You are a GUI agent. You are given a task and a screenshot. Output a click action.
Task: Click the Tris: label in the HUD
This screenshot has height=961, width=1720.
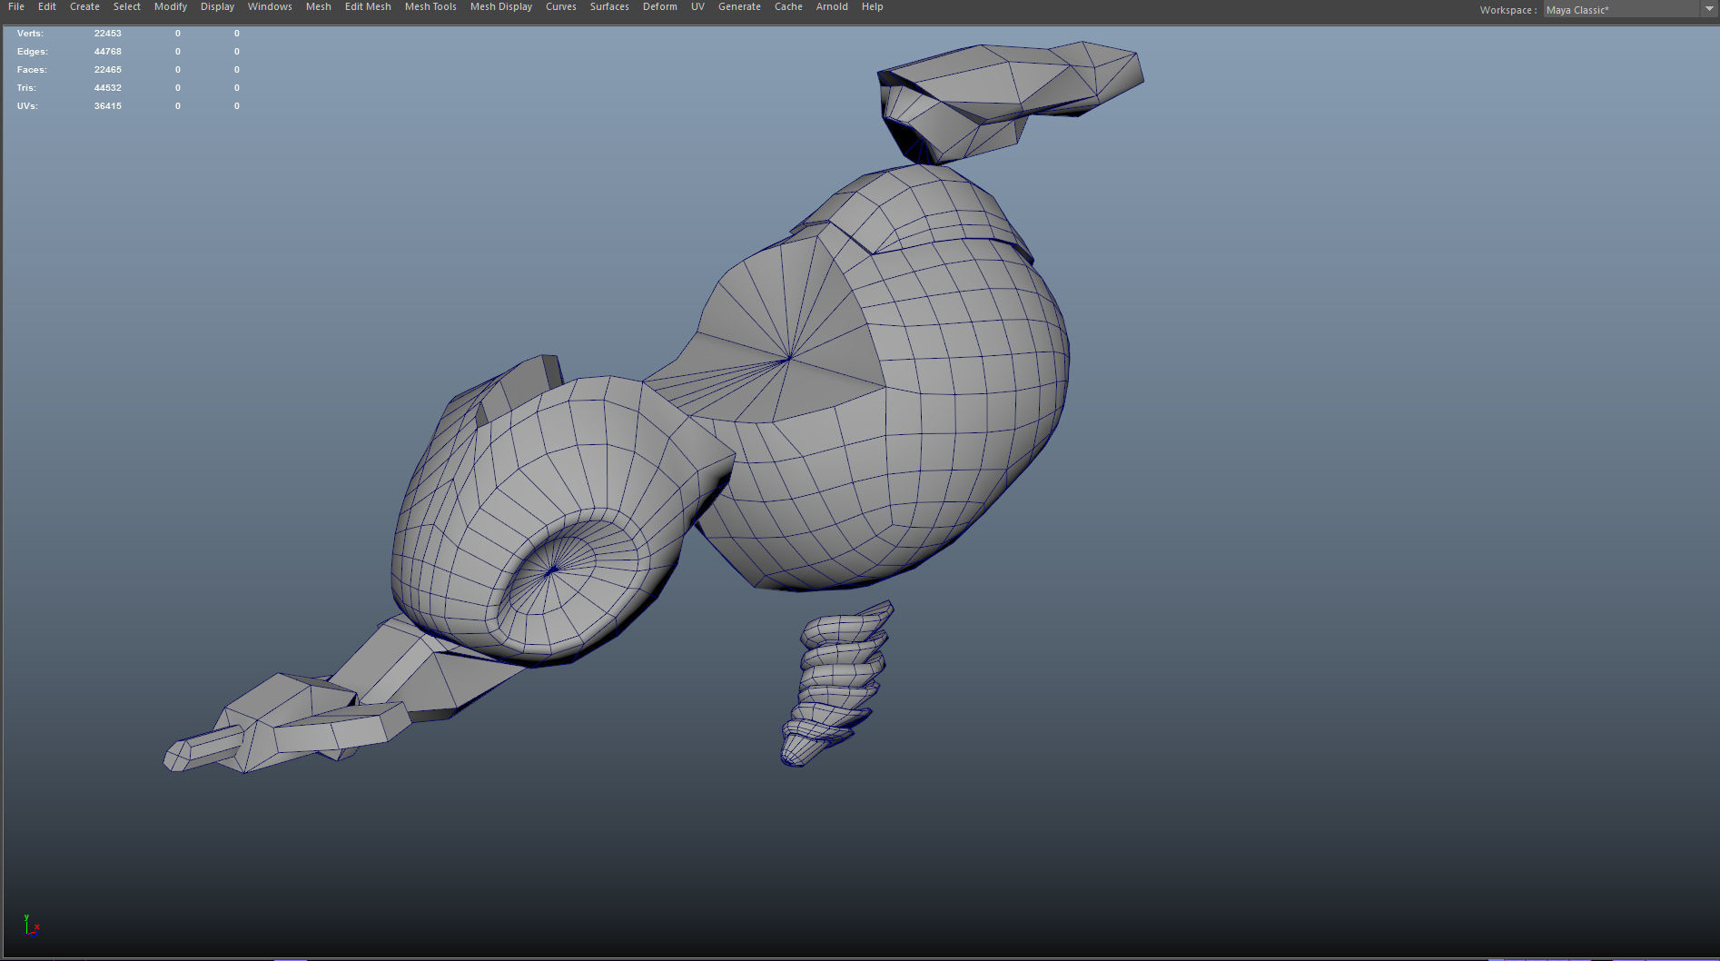pos(26,88)
